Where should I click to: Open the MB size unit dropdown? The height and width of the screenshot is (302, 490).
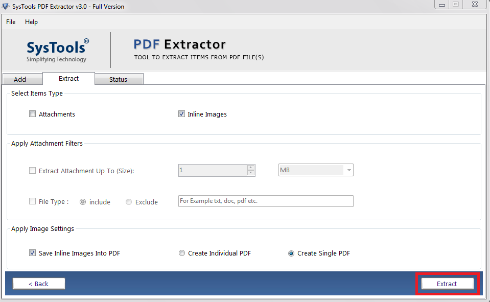click(316, 170)
